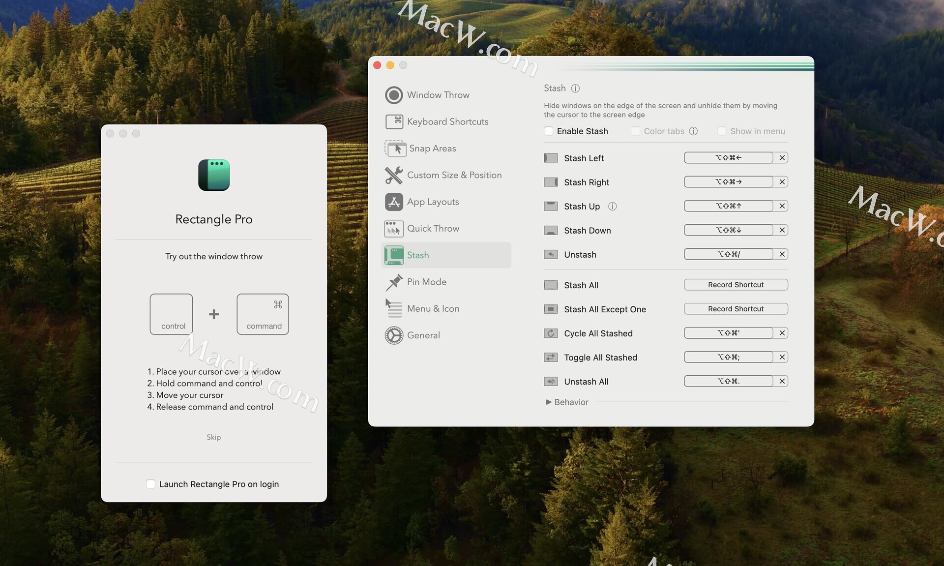Clear the Unstash shortcut
This screenshot has width=944, height=566.
pos(782,254)
